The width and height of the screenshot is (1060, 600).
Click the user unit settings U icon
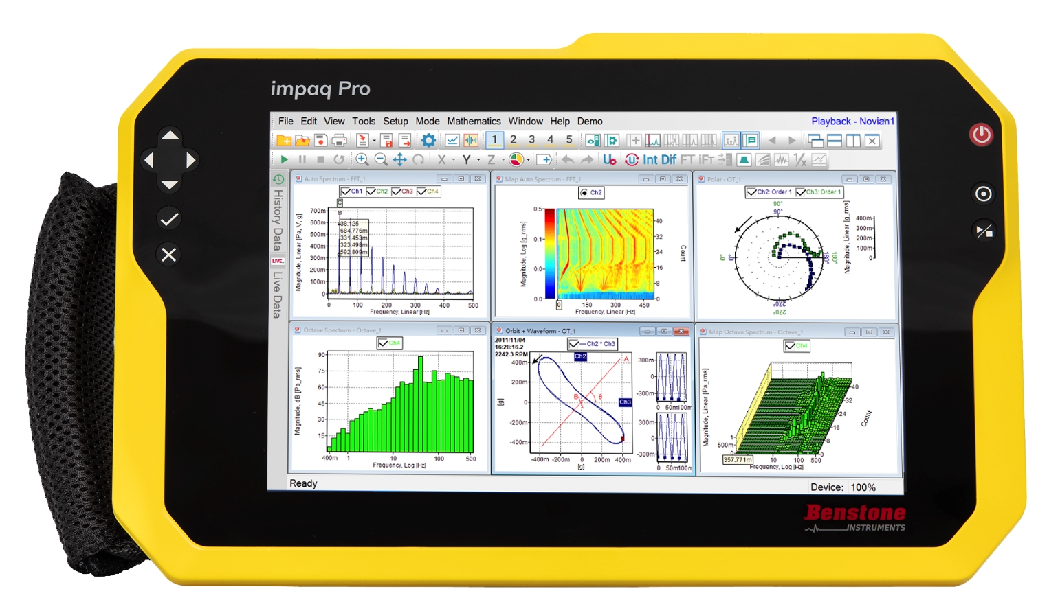click(609, 159)
